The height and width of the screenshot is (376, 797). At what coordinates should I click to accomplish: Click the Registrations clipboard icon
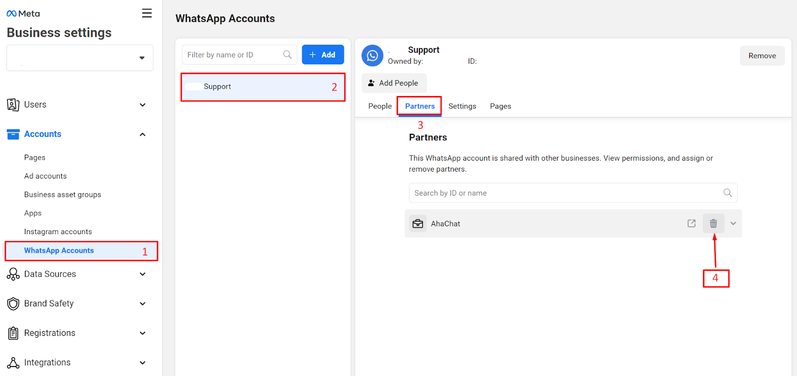click(13, 333)
